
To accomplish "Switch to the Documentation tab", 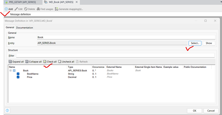I will (x=25, y=28).
